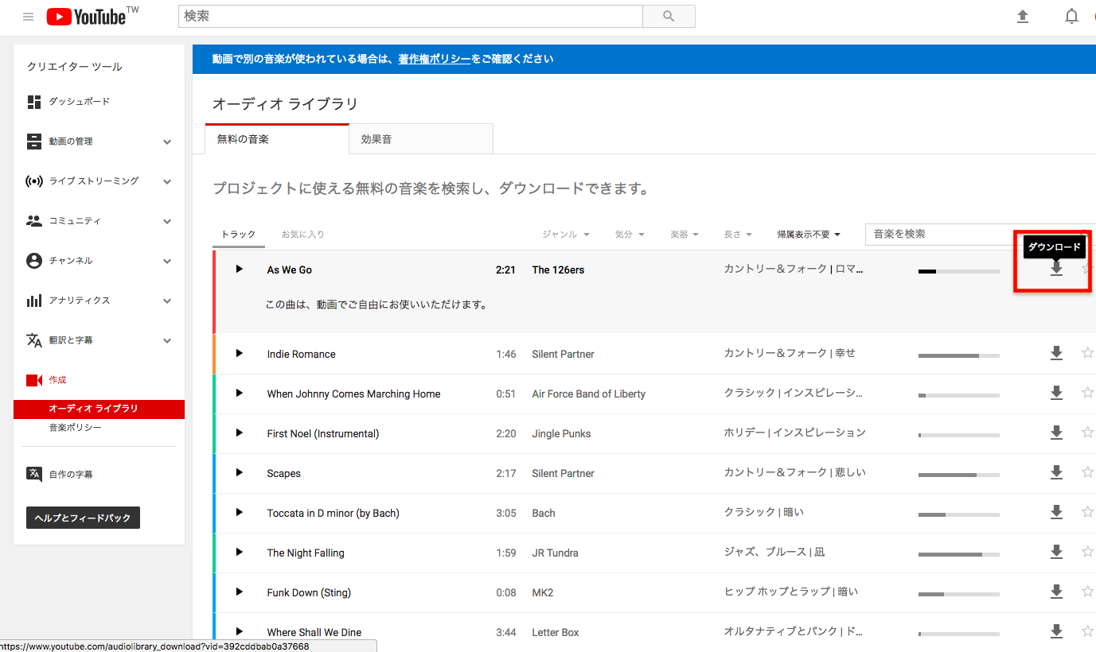Click The Night Falling popularity bar
Image resolution: width=1096 pixels, height=652 pixels.
tap(959, 554)
